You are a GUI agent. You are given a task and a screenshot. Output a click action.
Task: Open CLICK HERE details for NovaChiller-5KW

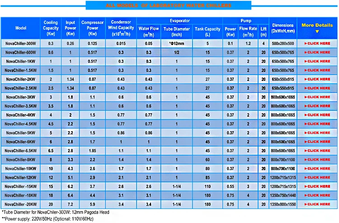[x=317, y=133]
